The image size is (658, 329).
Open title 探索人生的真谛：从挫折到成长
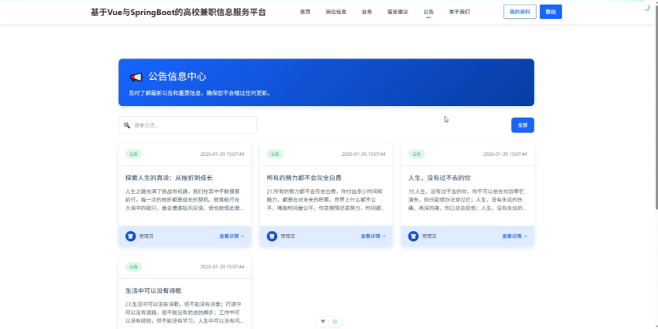(169, 178)
